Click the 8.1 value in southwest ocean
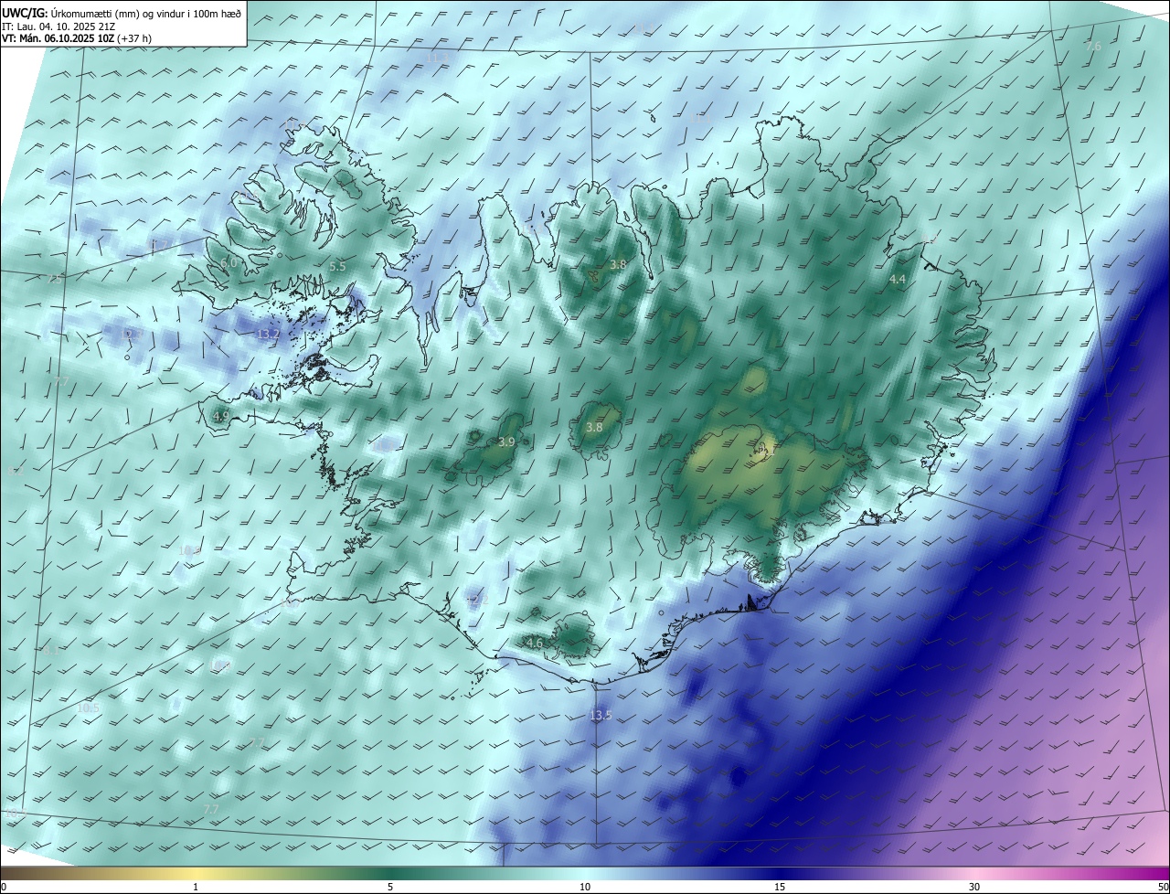The width and height of the screenshot is (1170, 894). [x=49, y=651]
